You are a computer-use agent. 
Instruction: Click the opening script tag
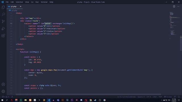(x=20, y=49)
